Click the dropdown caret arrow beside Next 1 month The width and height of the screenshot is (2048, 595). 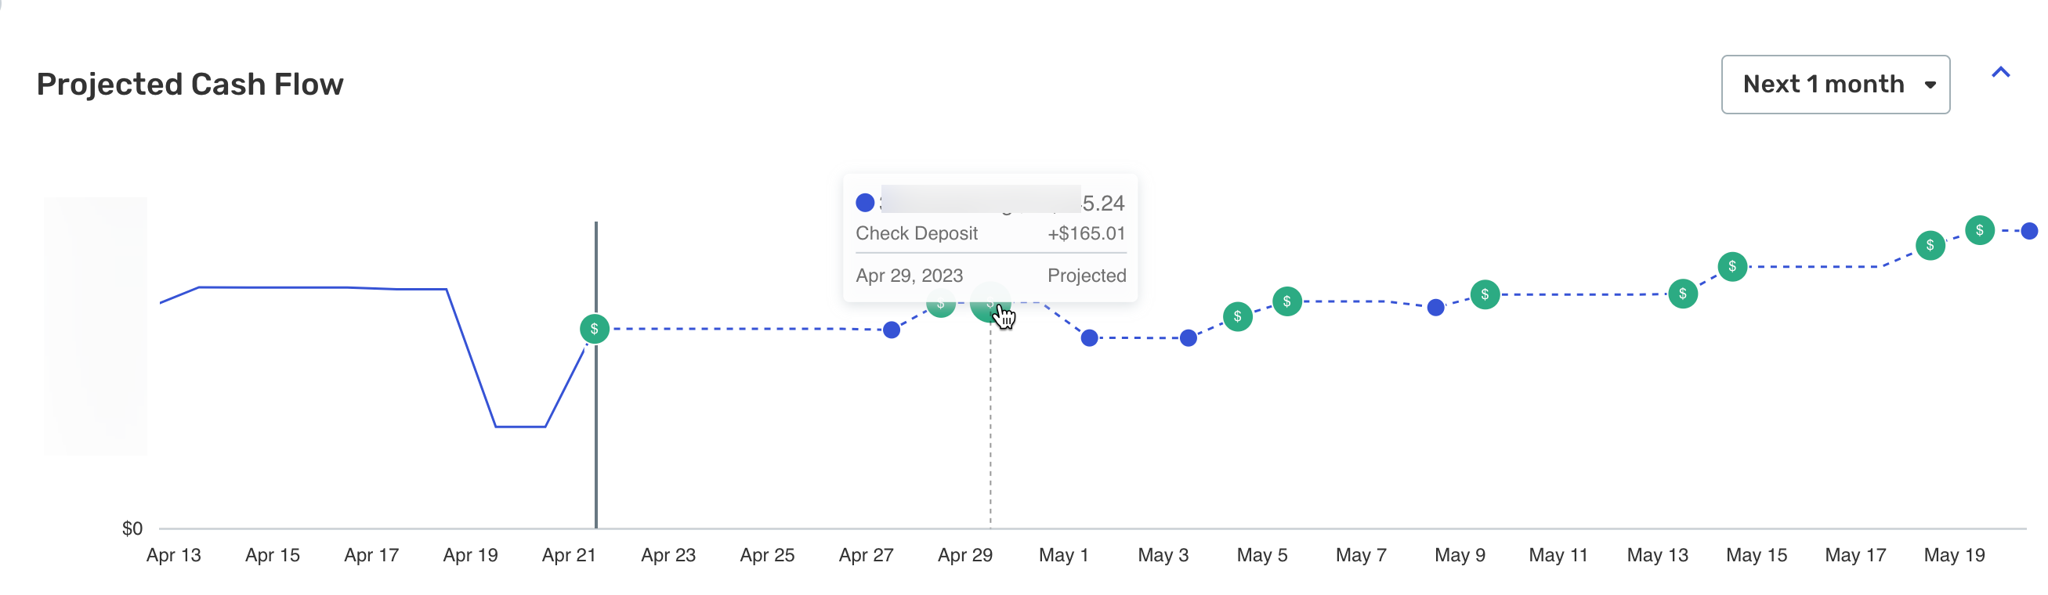pyautogui.click(x=1930, y=85)
